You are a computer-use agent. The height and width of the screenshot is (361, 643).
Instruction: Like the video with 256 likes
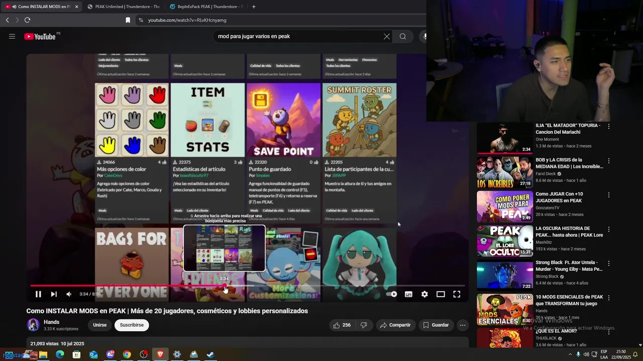pos(342,325)
